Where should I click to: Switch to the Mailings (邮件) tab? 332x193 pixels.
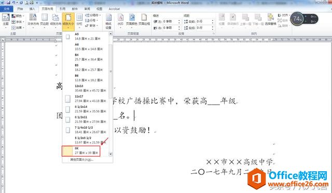tap(75, 9)
